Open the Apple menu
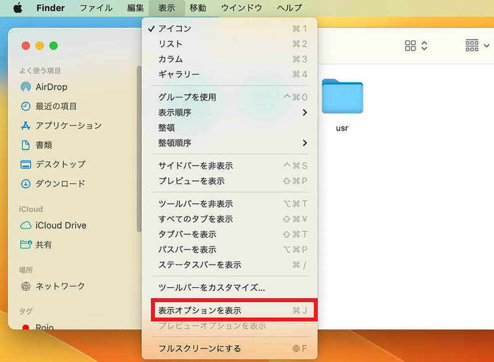This screenshot has height=362, width=494. click(x=19, y=8)
